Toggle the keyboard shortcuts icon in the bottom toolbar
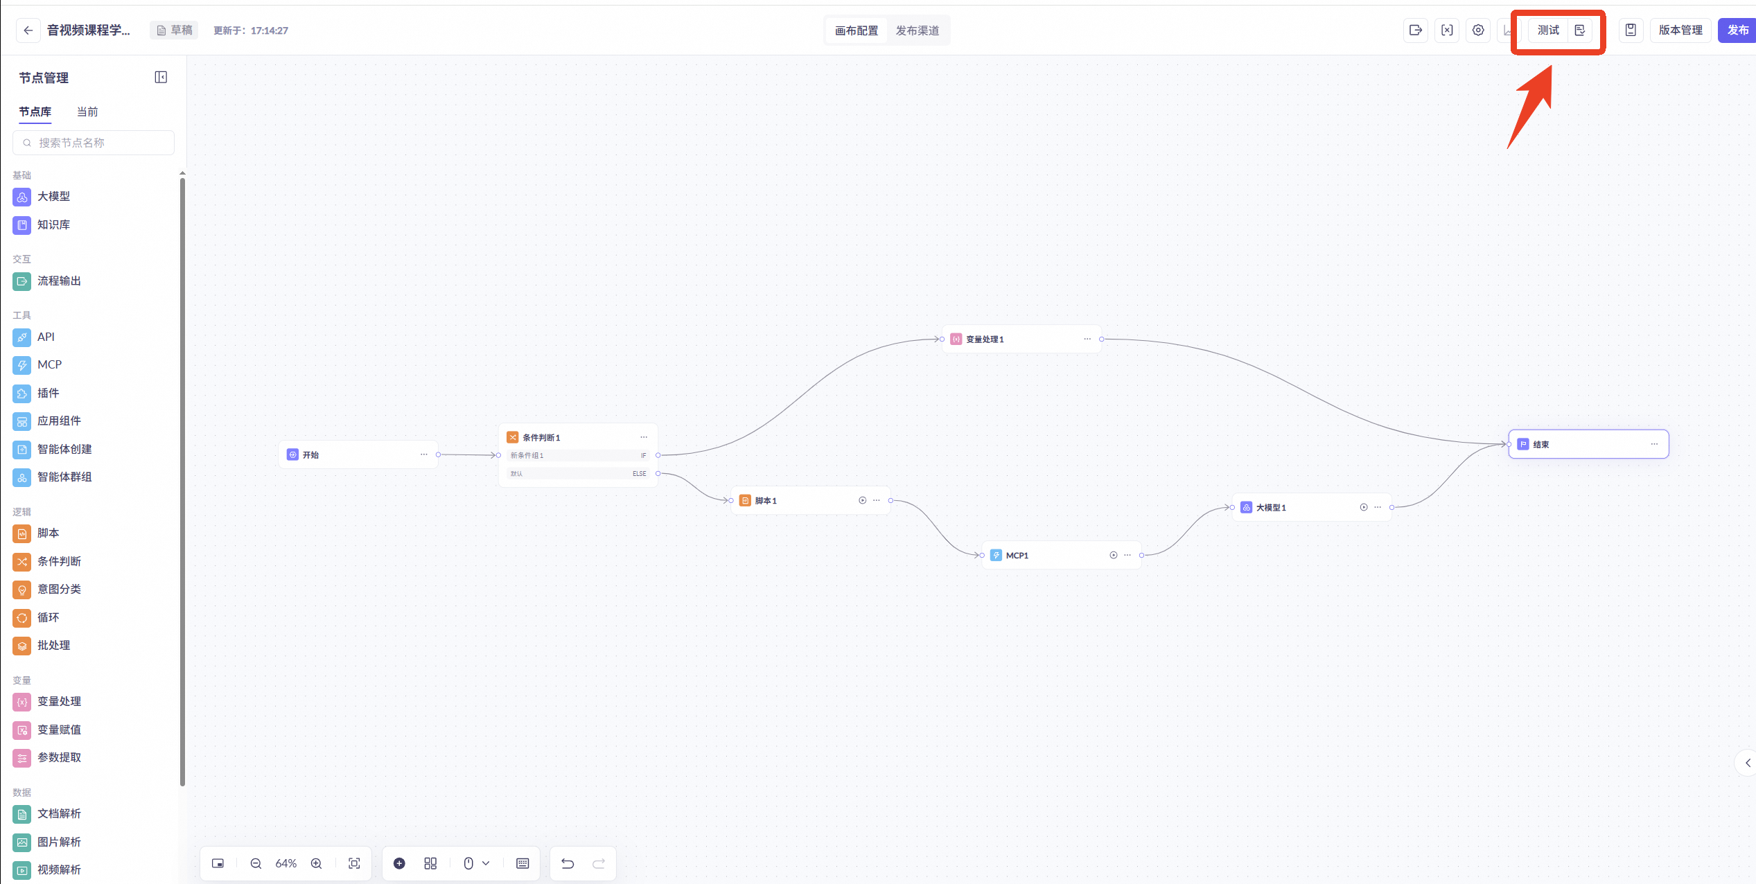 (523, 863)
